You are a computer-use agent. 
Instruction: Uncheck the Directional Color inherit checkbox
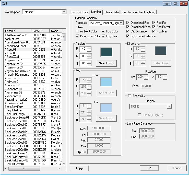tap(77, 36)
